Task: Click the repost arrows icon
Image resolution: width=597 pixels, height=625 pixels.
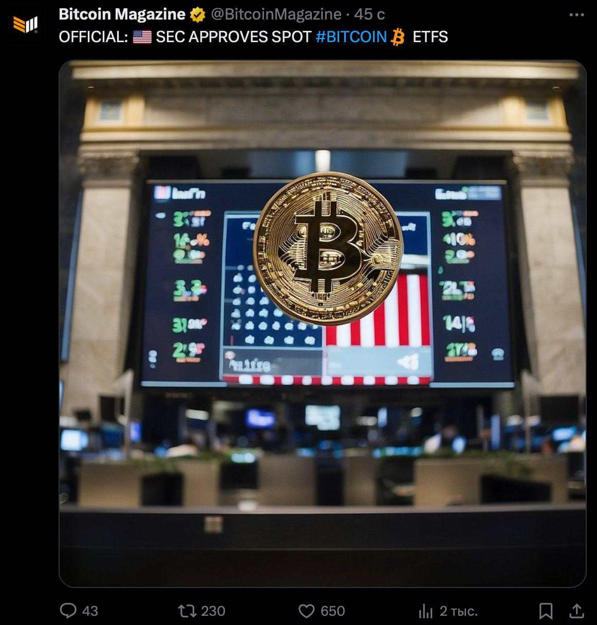Action: coord(186,611)
